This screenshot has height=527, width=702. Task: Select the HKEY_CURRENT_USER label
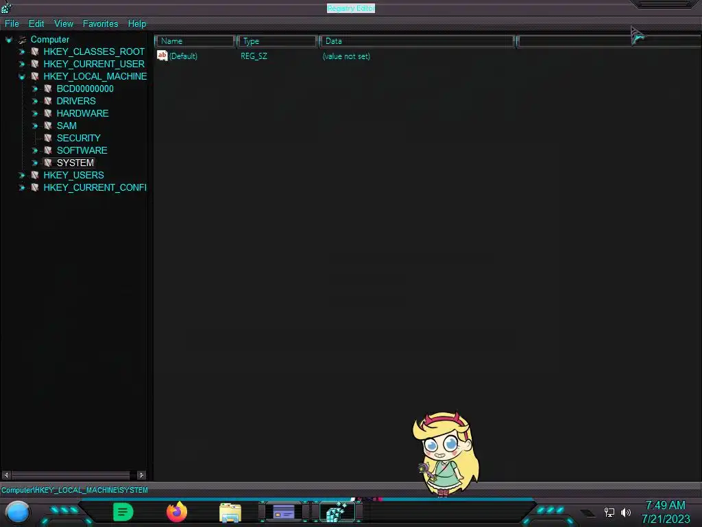pos(94,64)
